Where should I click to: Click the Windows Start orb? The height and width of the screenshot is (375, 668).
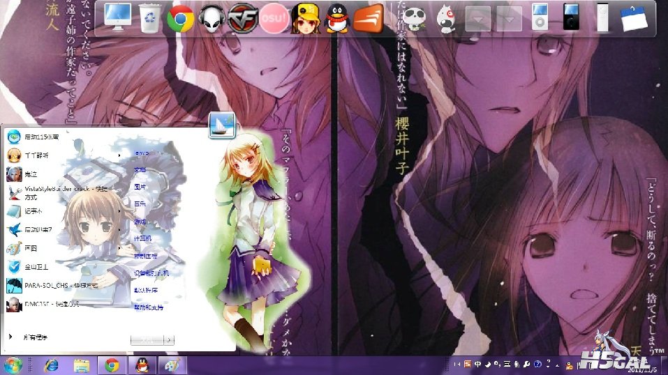tap(13, 366)
